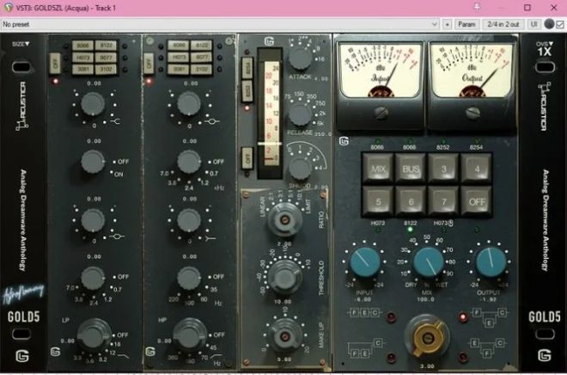The width and height of the screenshot is (567, 375).
Task: Click the REAPER icon in the title bar
Action: tap(7, 8)
